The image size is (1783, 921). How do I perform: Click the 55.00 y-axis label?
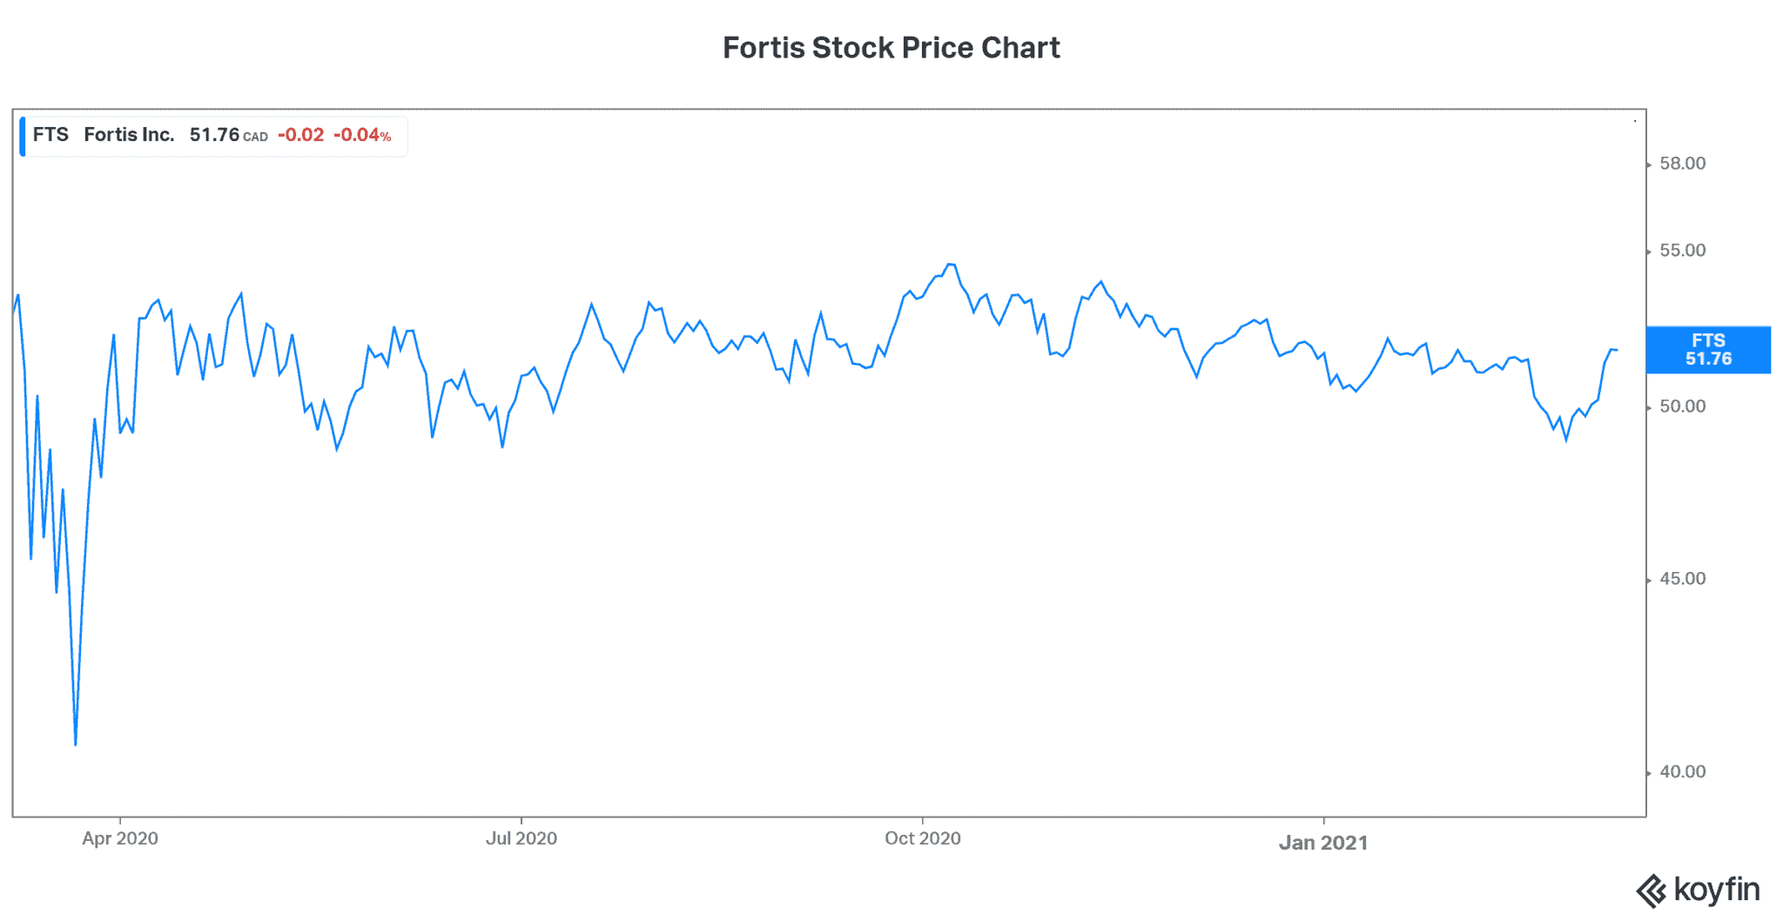(1682, 251)
